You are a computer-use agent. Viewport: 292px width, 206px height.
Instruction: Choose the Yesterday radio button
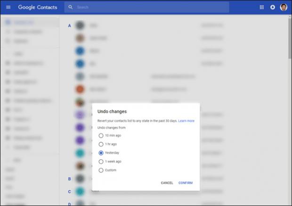pyautogui.click(x=101, y=153)
